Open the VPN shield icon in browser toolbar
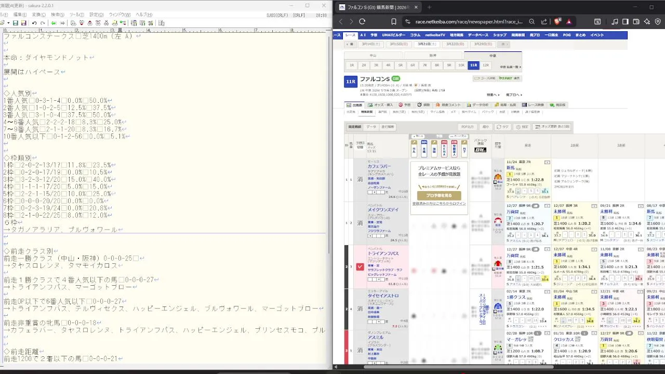 pyautogui.click(x=657, y=21)
